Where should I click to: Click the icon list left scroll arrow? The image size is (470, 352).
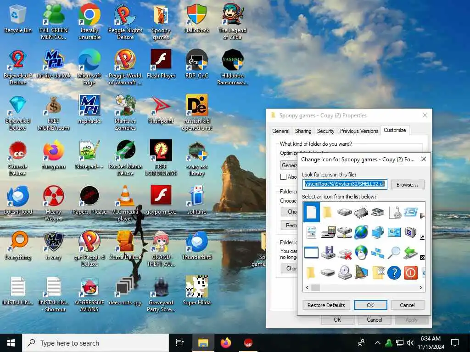pyautogui.click(x=307, y=288)
